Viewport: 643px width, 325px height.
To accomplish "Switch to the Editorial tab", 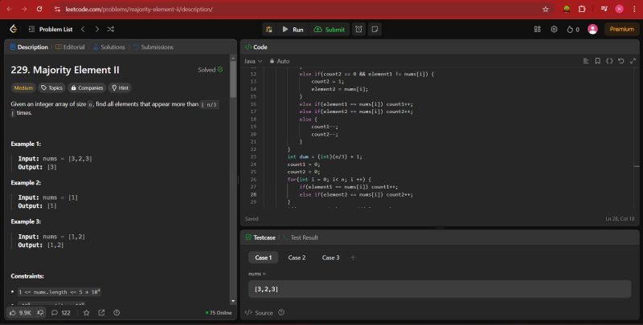I will 70,47.
